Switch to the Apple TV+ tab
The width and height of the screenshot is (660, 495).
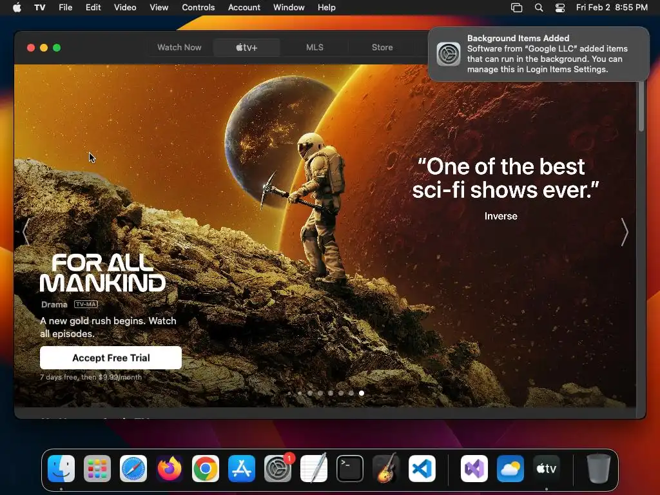[246, 47]
